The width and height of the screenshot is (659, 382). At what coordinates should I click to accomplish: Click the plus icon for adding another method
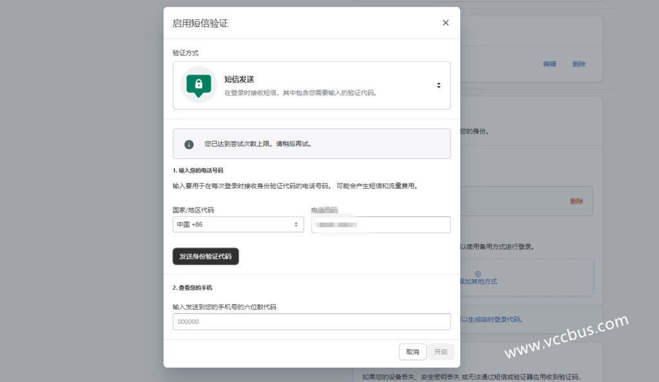click(x=478, y=274)
